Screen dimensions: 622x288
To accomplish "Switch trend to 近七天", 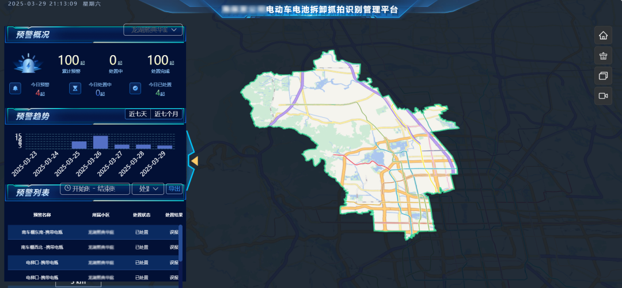I will [138, 114].
